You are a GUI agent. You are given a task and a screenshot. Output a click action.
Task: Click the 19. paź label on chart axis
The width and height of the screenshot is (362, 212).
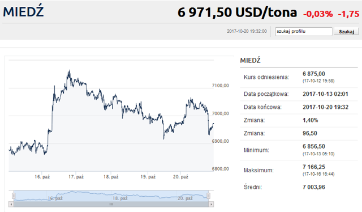tap(148, 177)
